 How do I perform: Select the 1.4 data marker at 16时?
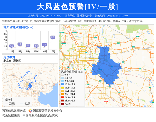pyautogui.click(x=44, y=45)
